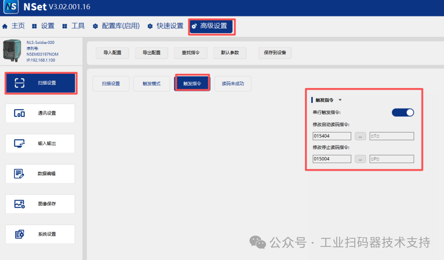Switch to the 读码未成功 tab
This screenshot has height=260, width=444.
click(233, 84)
